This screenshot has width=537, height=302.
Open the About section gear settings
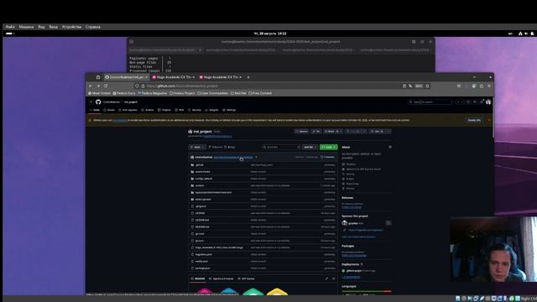pos(389,148)
